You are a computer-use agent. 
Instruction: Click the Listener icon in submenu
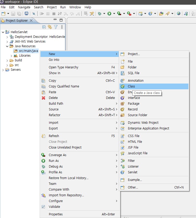click(x=122, y=166)
